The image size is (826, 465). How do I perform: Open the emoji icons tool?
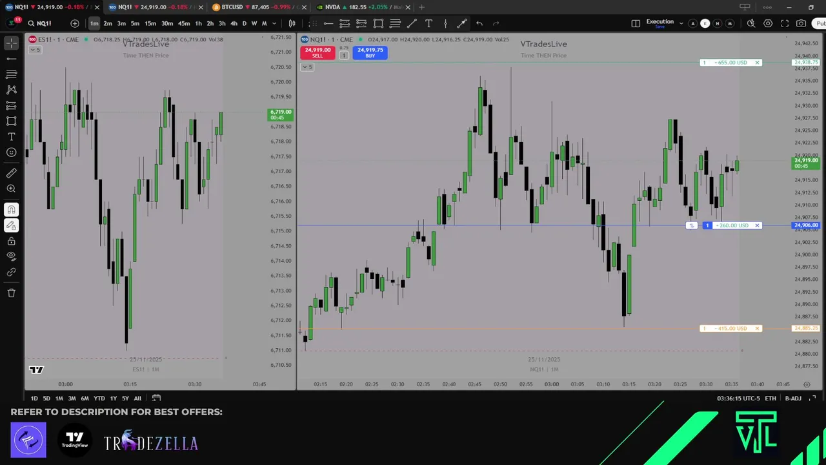coord(12,152)
